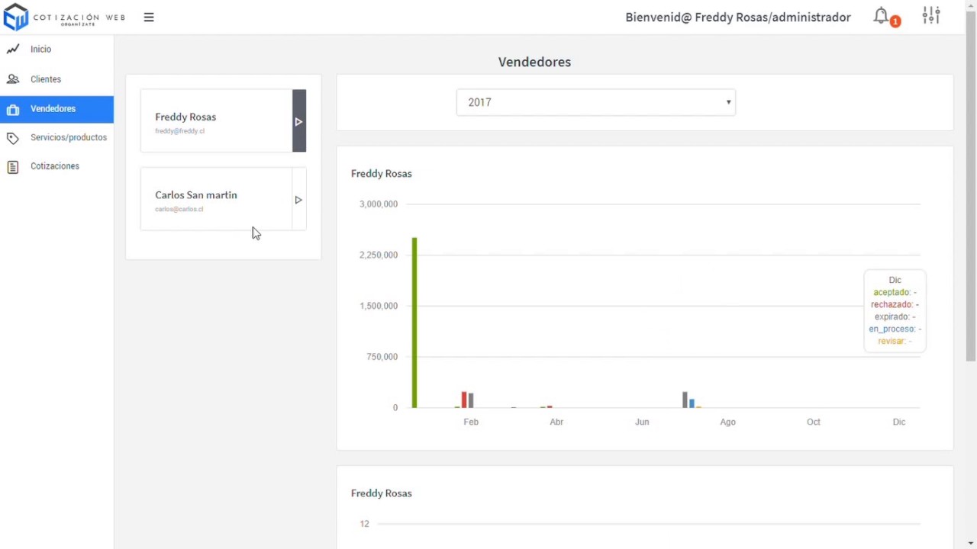Screen dimensions: 977x549
Task: Click the welcome Freddy Rosas/administrador text
Action: [737, 17]
